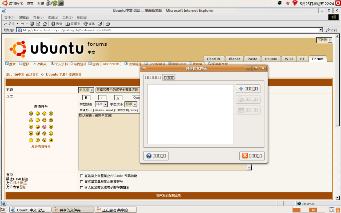341x213 pixels.
Task: Click the italic i formatting button
Action: click(x=102, y=98)
